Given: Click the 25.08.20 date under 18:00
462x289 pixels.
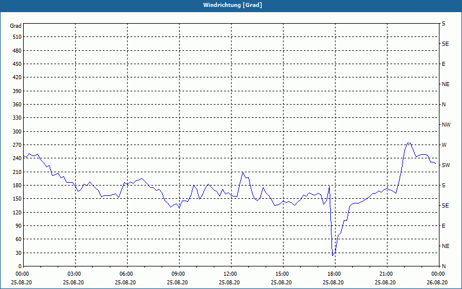Looking at the screenshot, I should click(x=333, y=282).
